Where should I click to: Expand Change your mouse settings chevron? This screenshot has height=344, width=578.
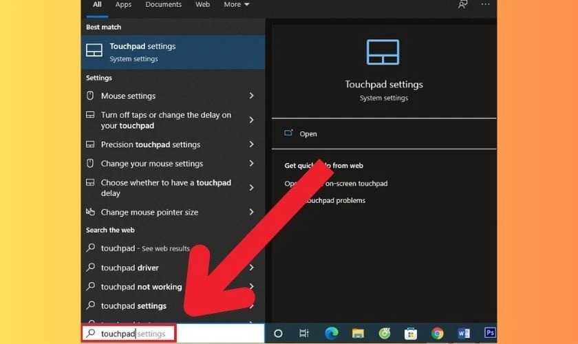(251, 163)
